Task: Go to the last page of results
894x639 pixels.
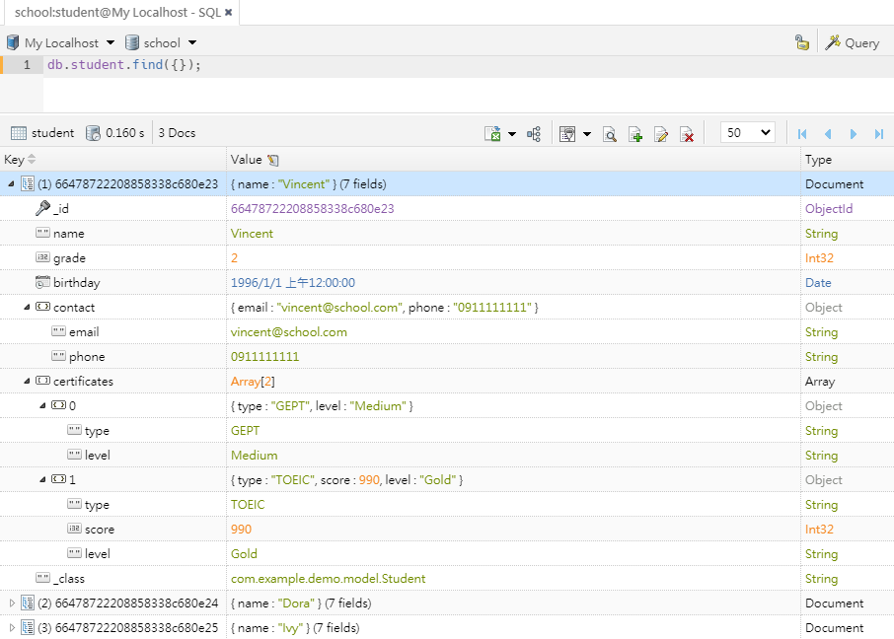Action: click(878, 133)
